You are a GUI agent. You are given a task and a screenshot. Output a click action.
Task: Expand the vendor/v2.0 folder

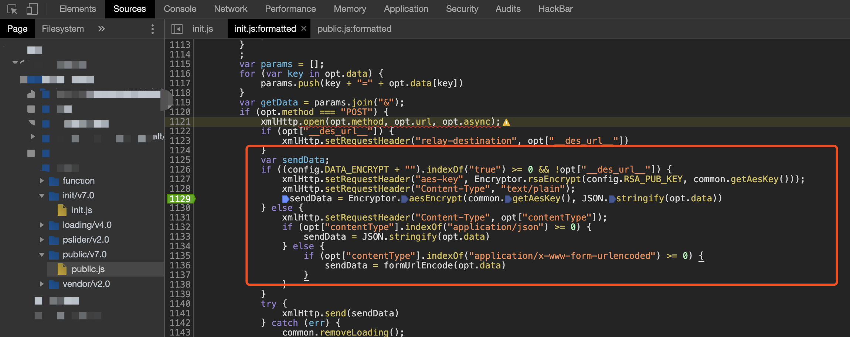(42, 284)
